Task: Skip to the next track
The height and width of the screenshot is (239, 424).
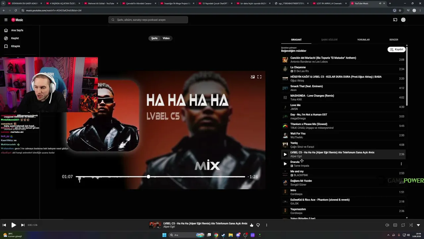Action: [23, 225]
